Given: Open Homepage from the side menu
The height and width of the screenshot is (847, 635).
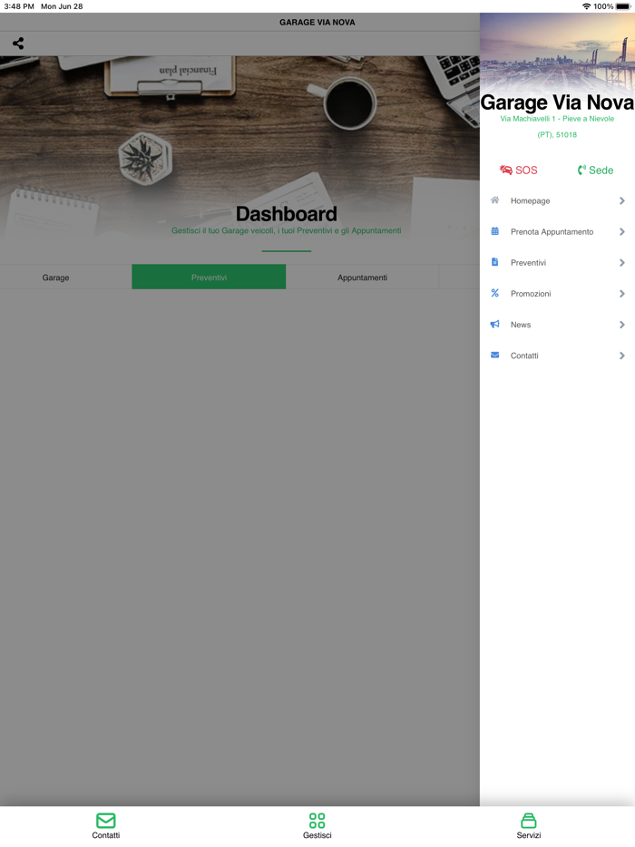Looking at the screenshot, I should pos(557,201).
